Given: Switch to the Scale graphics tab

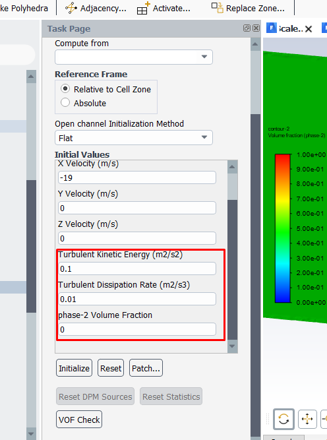Looking at the screenshot, I should pyautogui.click(x=289, y=28).
